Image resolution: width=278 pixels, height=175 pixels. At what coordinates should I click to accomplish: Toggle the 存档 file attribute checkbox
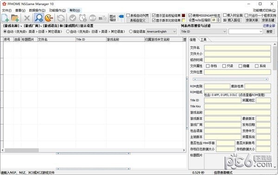[208, 66]
